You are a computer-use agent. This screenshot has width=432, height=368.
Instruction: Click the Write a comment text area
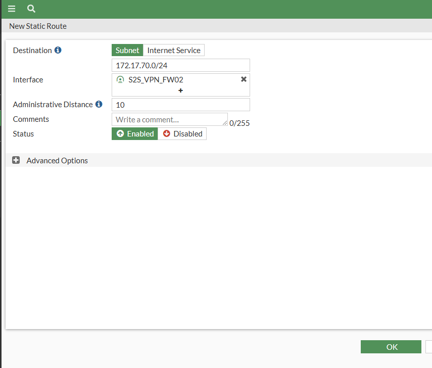pyautogui.click(x=170, y=119)
